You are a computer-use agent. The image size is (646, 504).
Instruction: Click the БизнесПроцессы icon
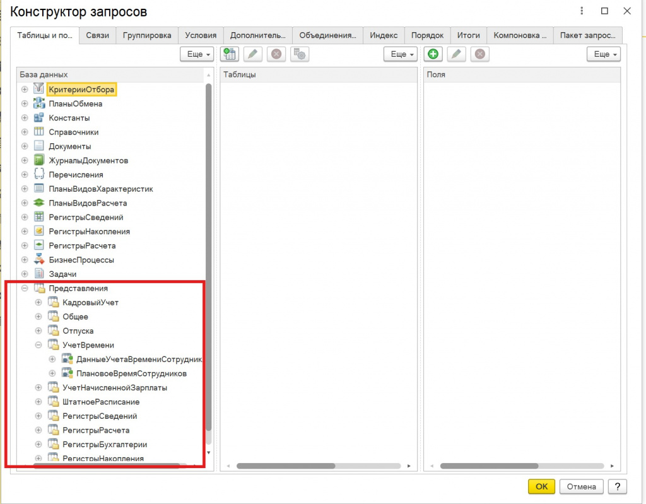coord(38,259)
